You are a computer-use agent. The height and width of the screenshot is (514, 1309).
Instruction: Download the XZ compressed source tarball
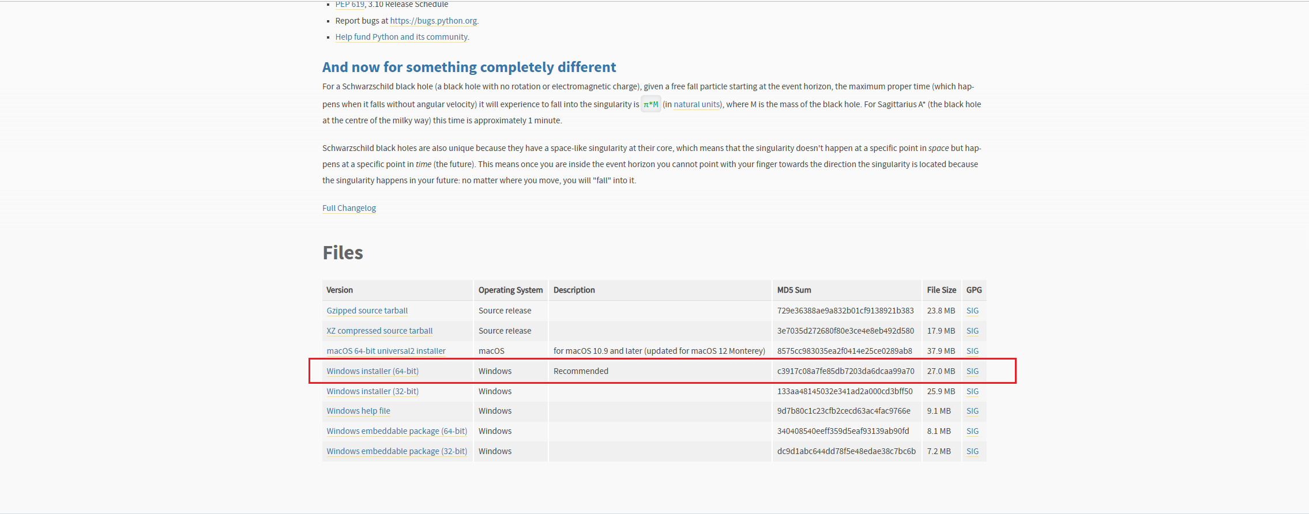tap(379, 331)
